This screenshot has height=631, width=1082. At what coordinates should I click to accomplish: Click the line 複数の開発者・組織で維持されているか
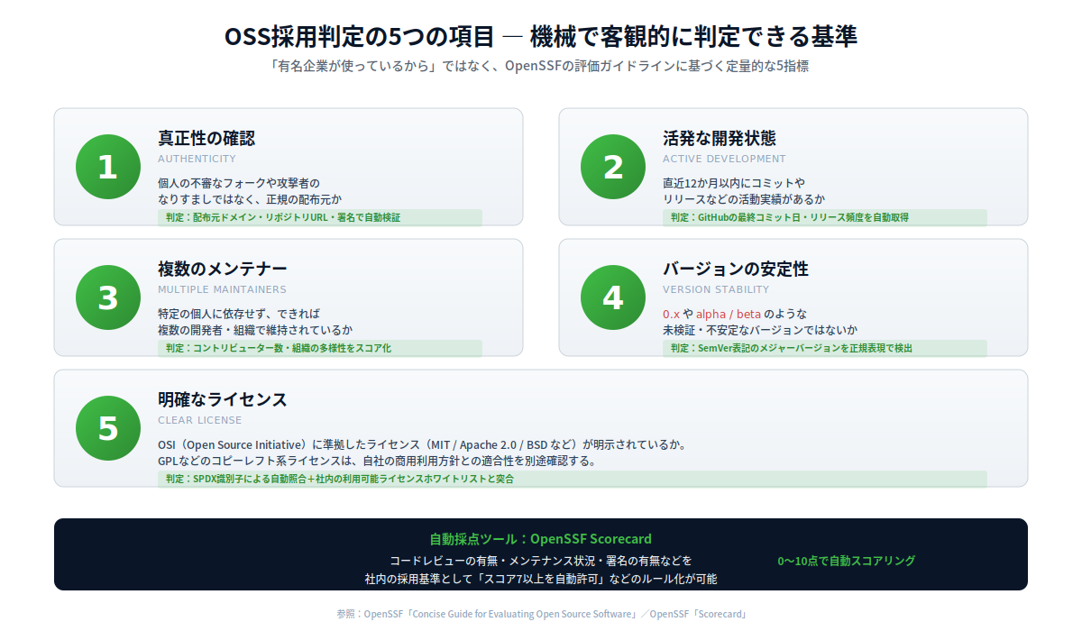point(255,330)
